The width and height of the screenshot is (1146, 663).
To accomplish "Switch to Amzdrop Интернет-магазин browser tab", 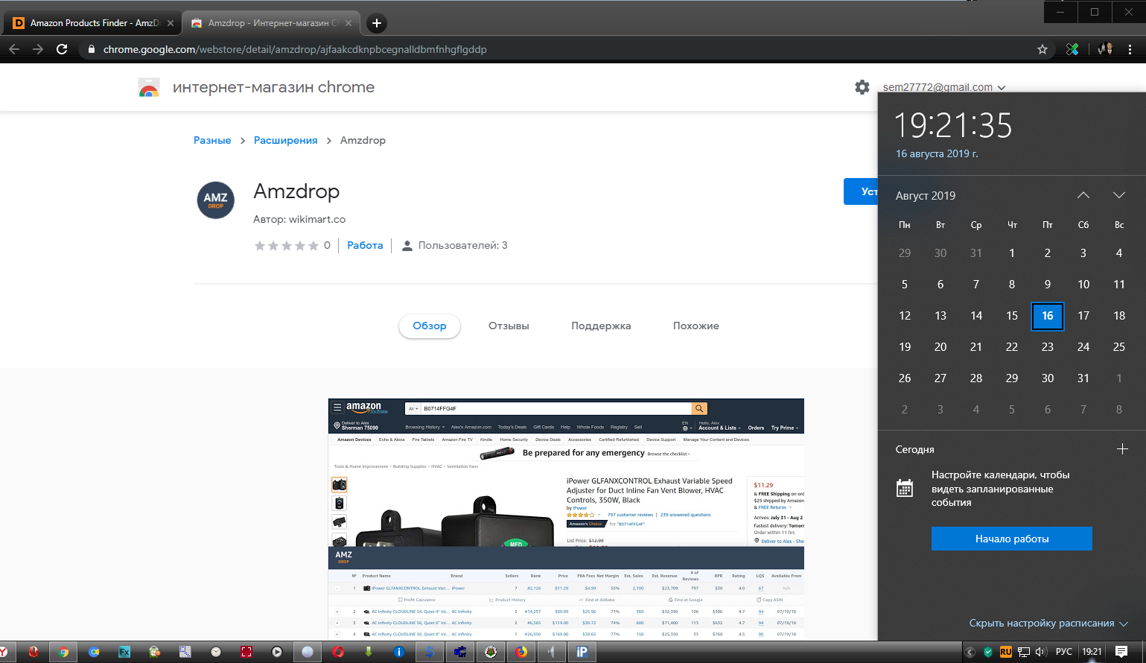I will click(271, 23).
